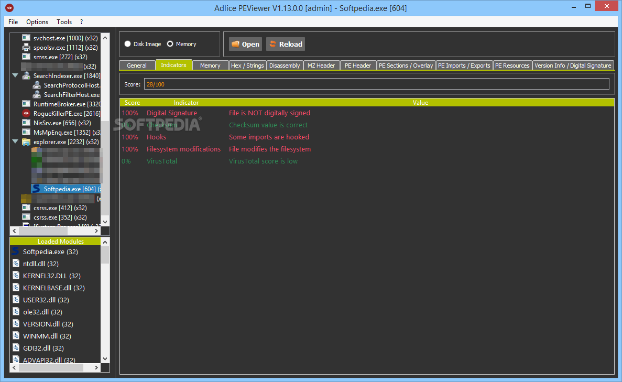Click the WINMM.dll module icon
The height and width of the screenshot is (382, 622).
point(16,335)
